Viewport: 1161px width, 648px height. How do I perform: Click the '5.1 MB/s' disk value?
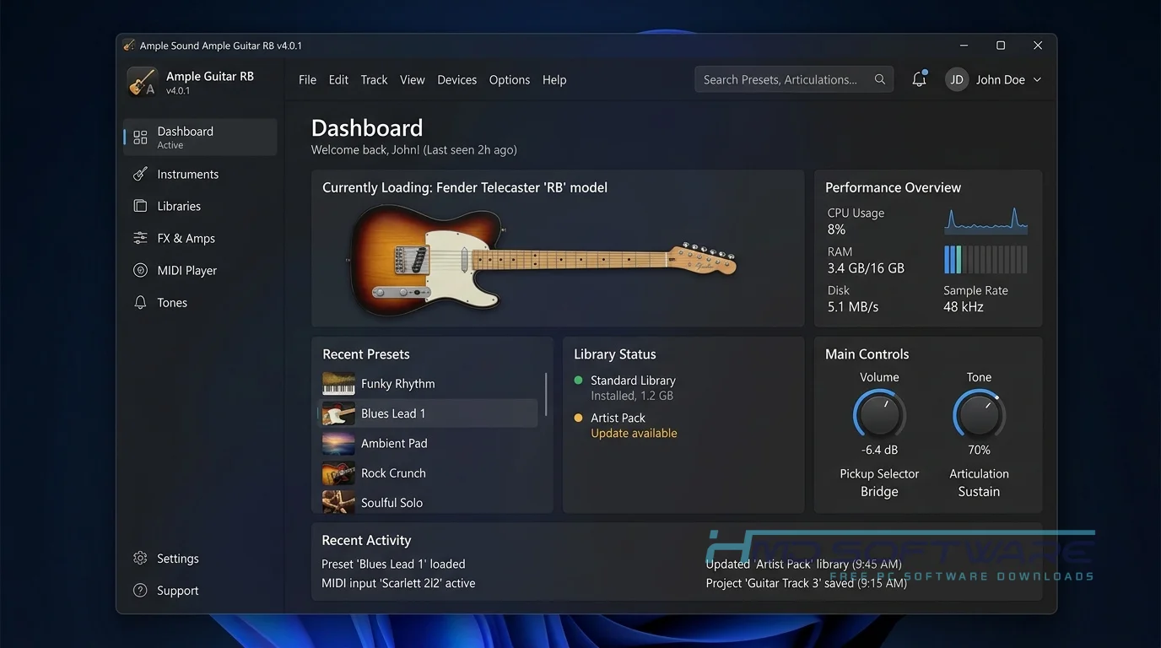[853, 307]
